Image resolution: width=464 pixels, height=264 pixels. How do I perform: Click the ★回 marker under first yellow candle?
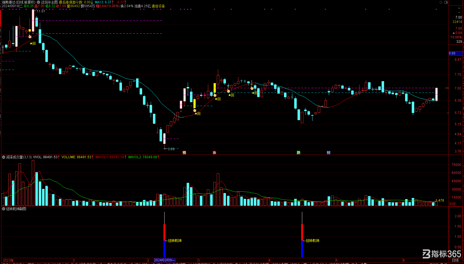[x=197, y=113]
